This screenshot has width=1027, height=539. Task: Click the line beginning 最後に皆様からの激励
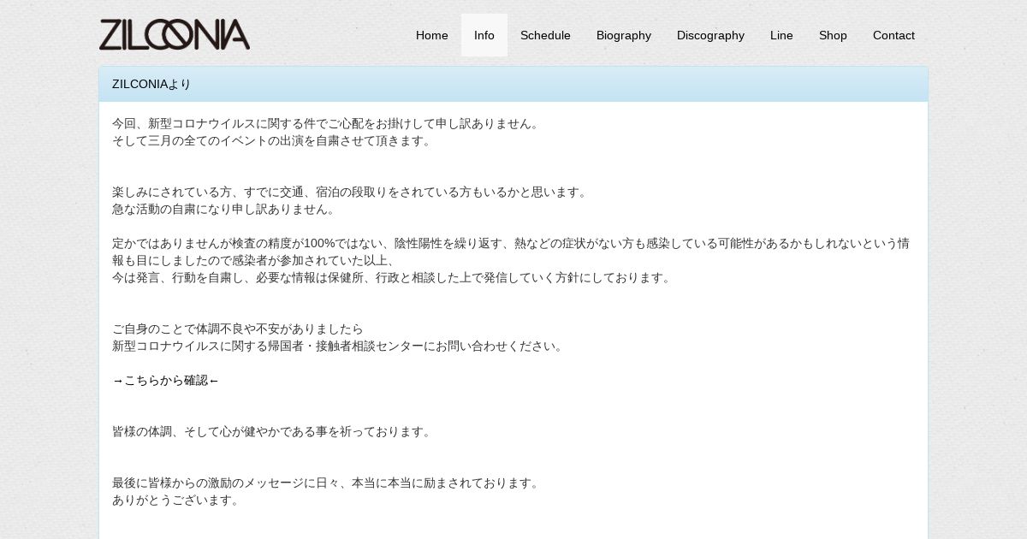[328, 483]
